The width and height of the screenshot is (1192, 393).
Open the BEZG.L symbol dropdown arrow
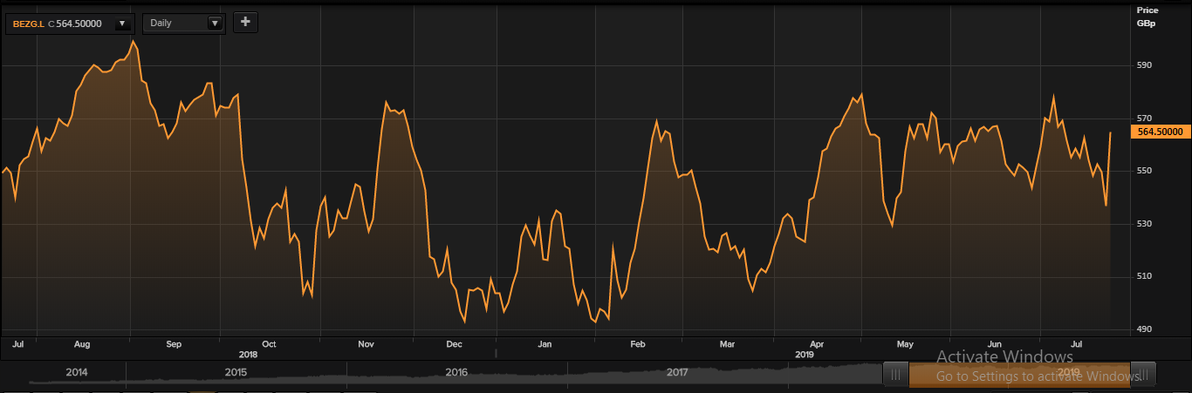121,24
